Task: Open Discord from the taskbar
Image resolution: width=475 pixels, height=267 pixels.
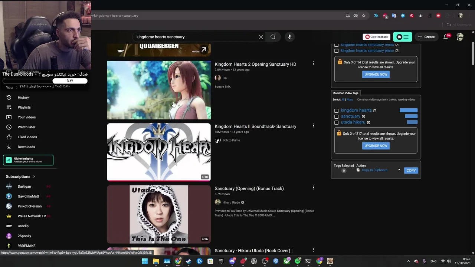Action: coord(232,261)
